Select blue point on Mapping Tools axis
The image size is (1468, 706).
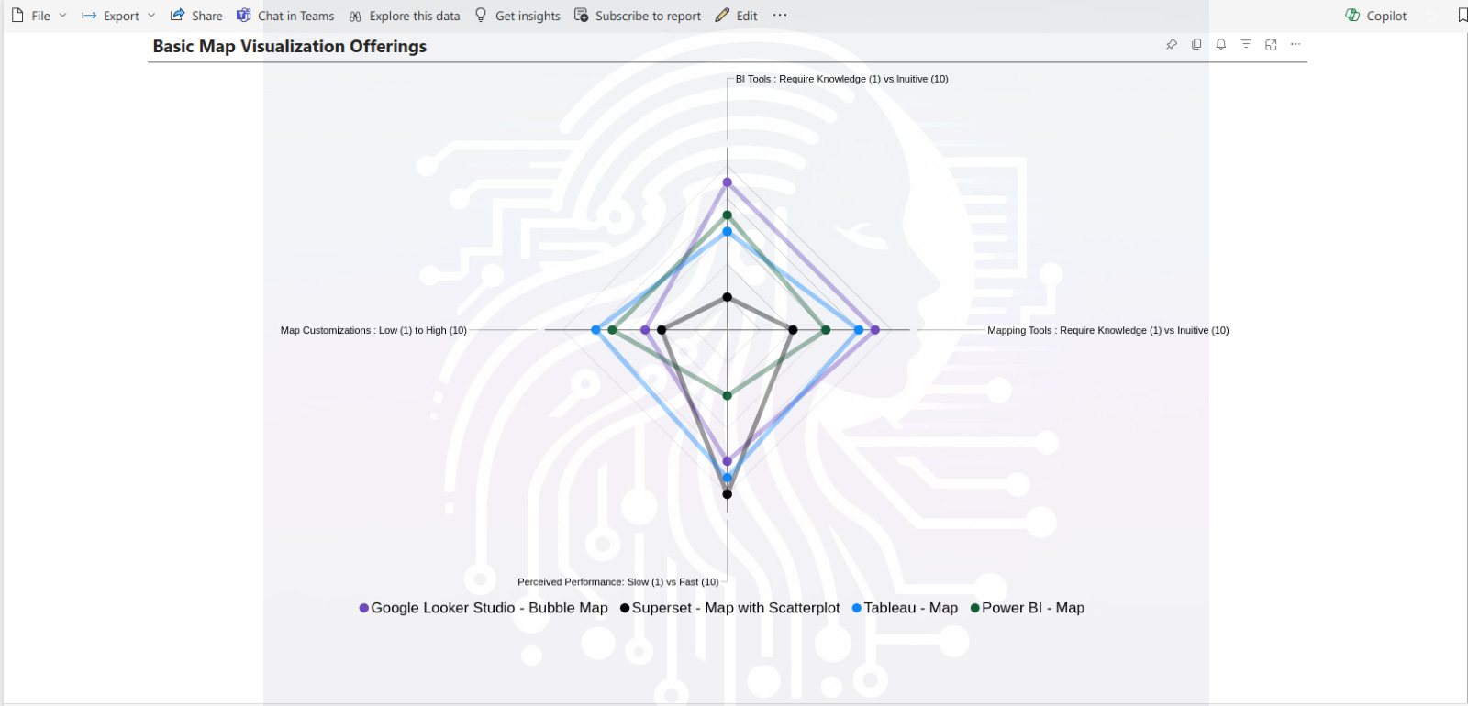pyautogui.click(x=860, y=330)
